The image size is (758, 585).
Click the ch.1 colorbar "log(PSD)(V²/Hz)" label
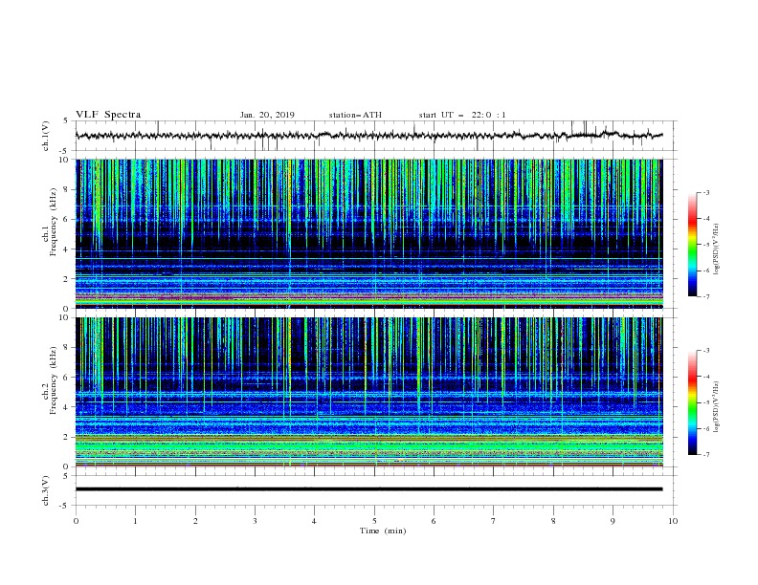coord(716,249)
